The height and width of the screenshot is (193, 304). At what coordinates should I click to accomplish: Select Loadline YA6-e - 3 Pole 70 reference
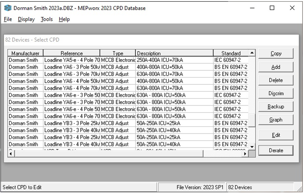coord(72,102)
